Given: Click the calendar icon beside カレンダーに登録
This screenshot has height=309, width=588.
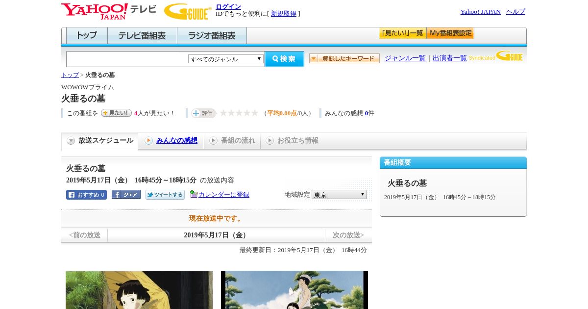Looking at the screenshot, I should pos(194,194).
